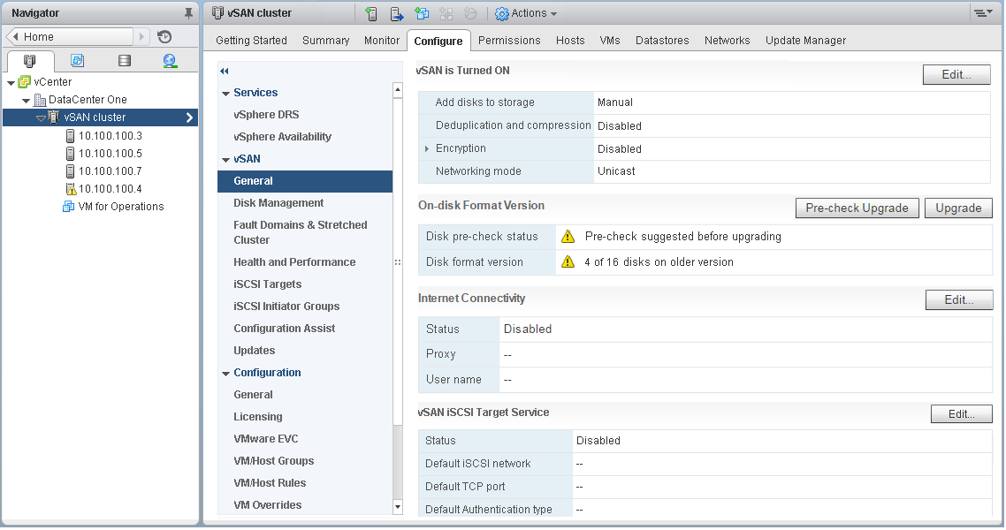
Task: Click the New Virtual Machine toolbar icon
Action: pyautogui.click(x=422, y=13)
